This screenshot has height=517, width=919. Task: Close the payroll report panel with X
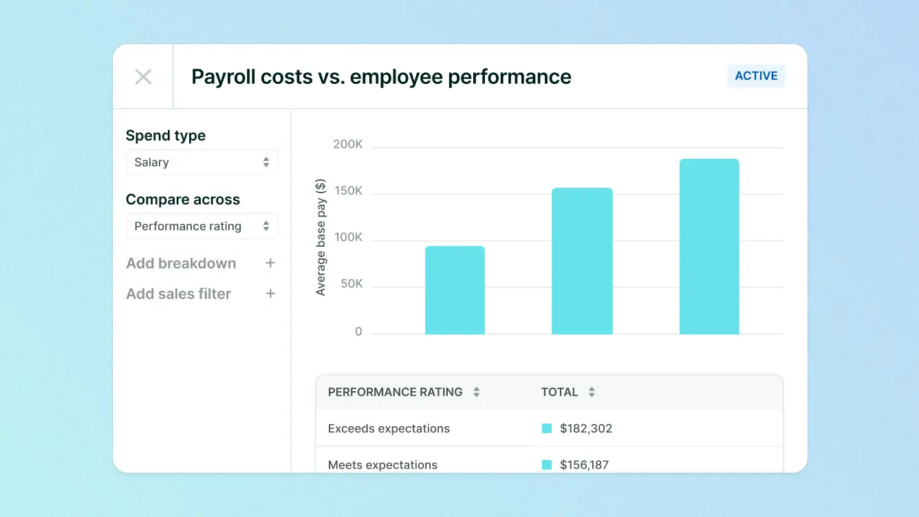143,76
